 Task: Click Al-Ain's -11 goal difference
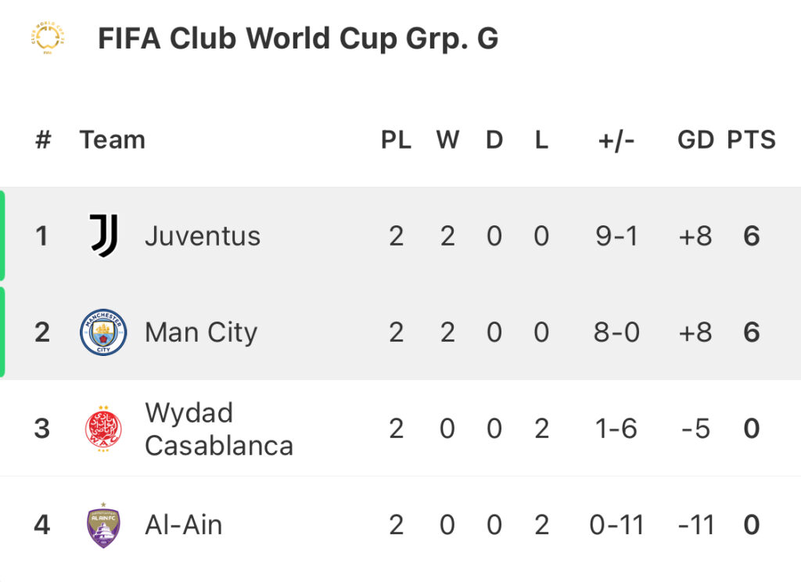click(695, 525)
